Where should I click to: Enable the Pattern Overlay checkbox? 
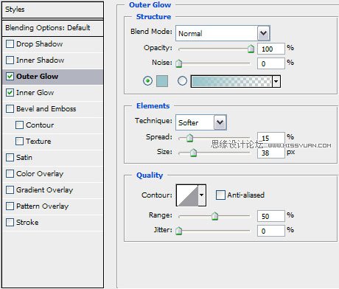point(10,206)
